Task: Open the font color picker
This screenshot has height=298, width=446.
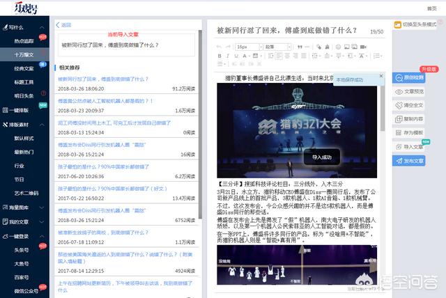Action: coord(245,56)
